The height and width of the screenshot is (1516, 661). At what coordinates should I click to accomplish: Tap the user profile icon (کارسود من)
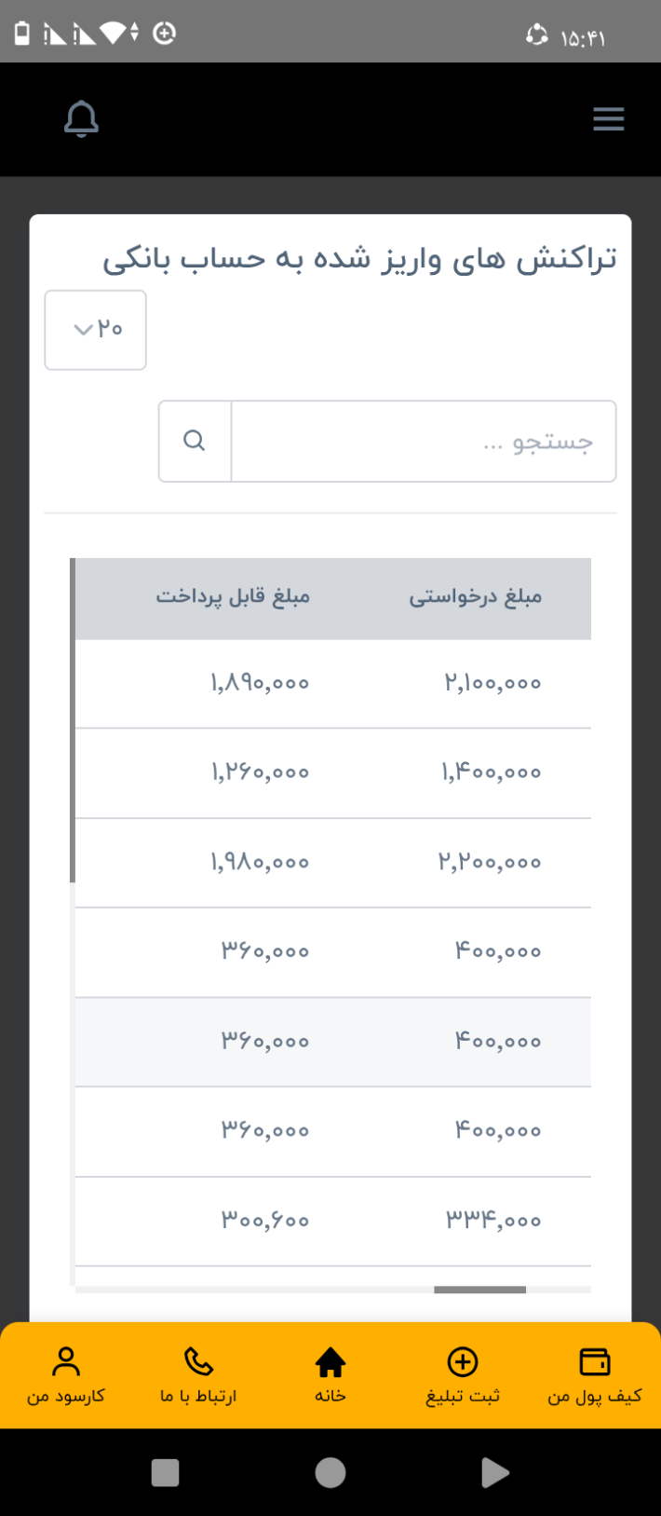point(66,1362)
